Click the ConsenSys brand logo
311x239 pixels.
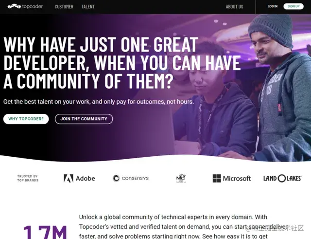(131, 178)
